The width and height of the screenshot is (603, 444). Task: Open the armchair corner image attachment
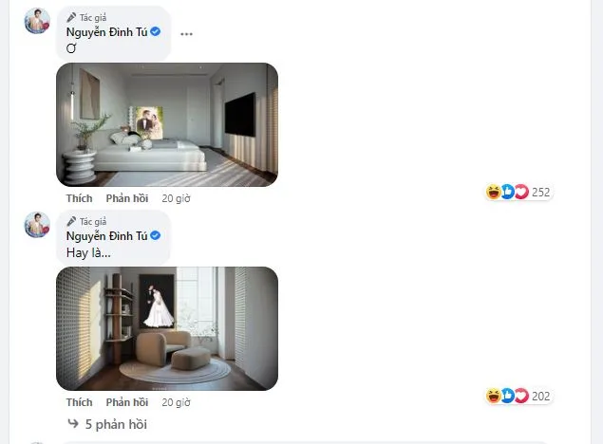click(x=167, y=329)
